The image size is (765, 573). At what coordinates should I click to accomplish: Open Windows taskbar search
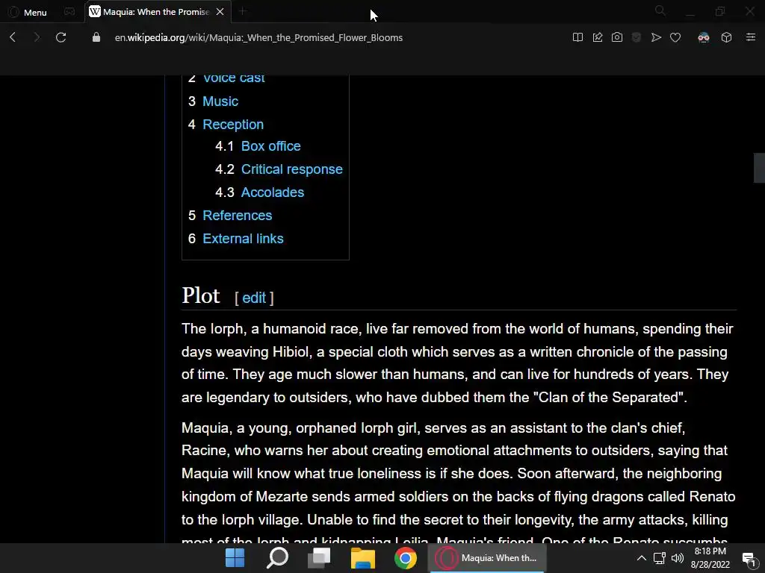pos(277,558)
